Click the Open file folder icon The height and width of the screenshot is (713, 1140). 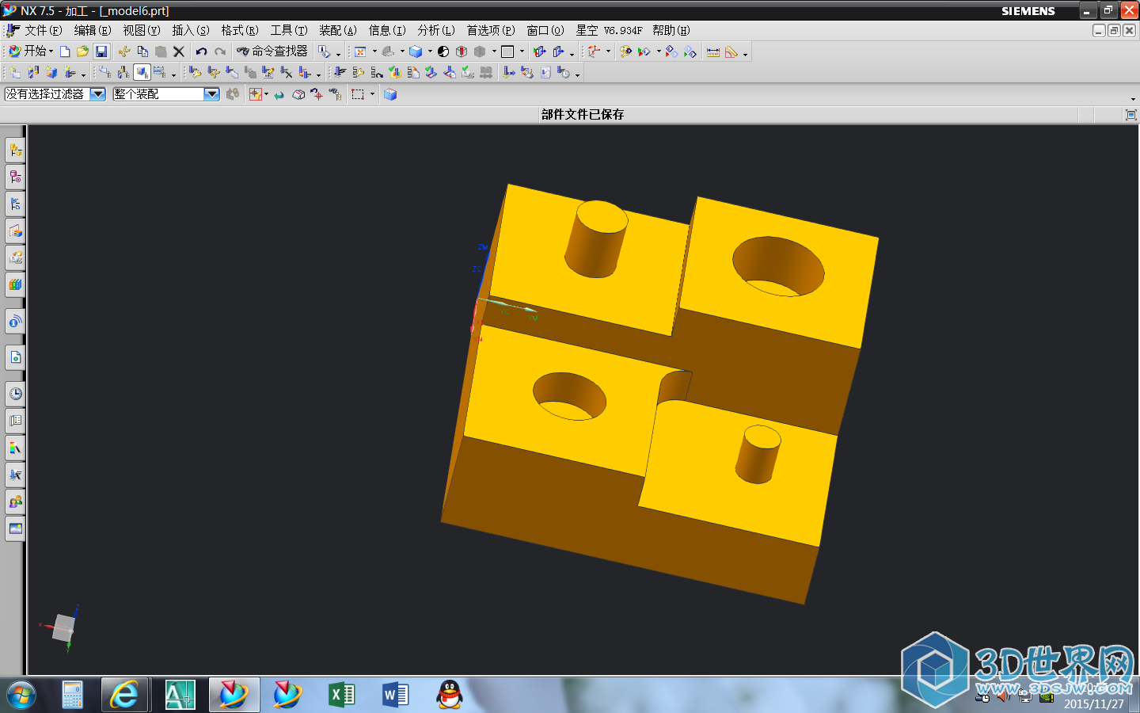tap(82, 51)
